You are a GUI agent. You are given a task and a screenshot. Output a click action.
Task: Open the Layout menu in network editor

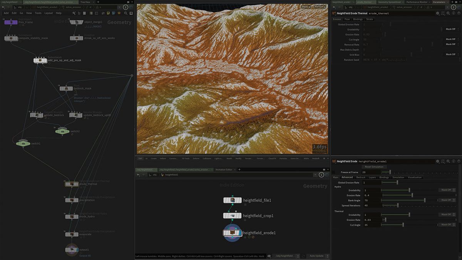(x=49, y=13)
